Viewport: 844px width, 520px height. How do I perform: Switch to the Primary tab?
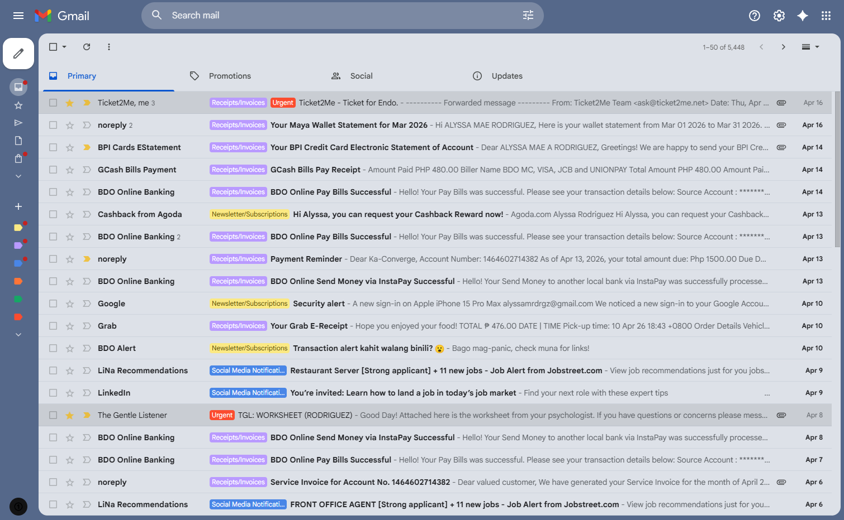coord(109,76)
